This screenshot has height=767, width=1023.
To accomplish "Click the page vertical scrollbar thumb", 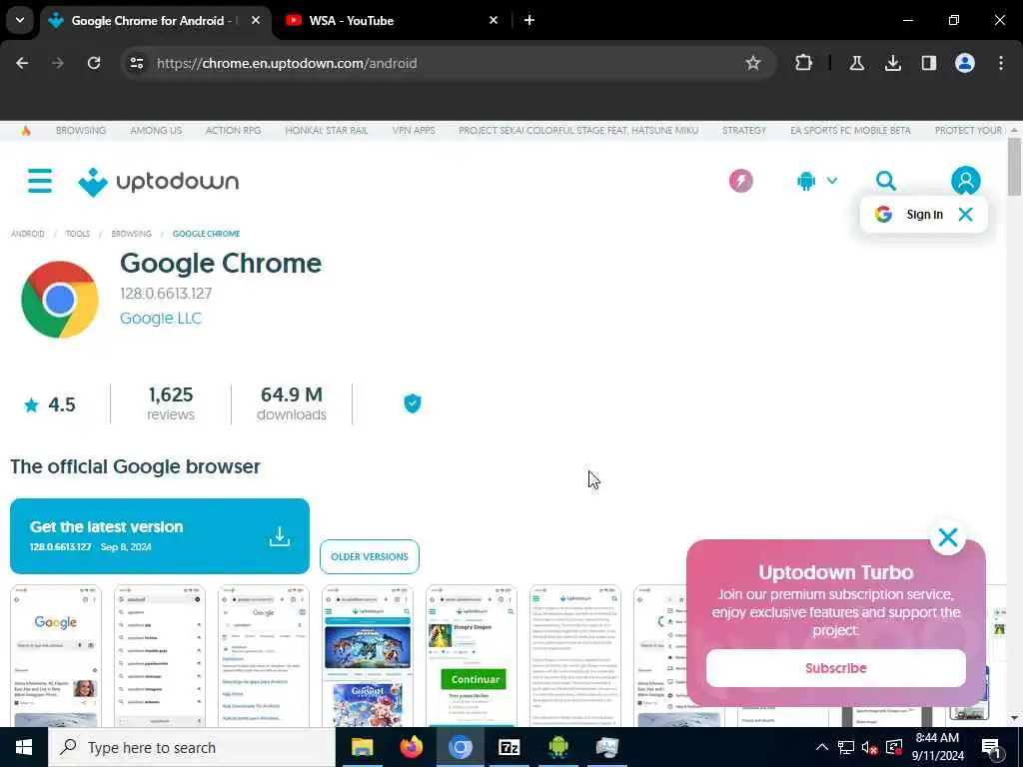I will 1014,167.
